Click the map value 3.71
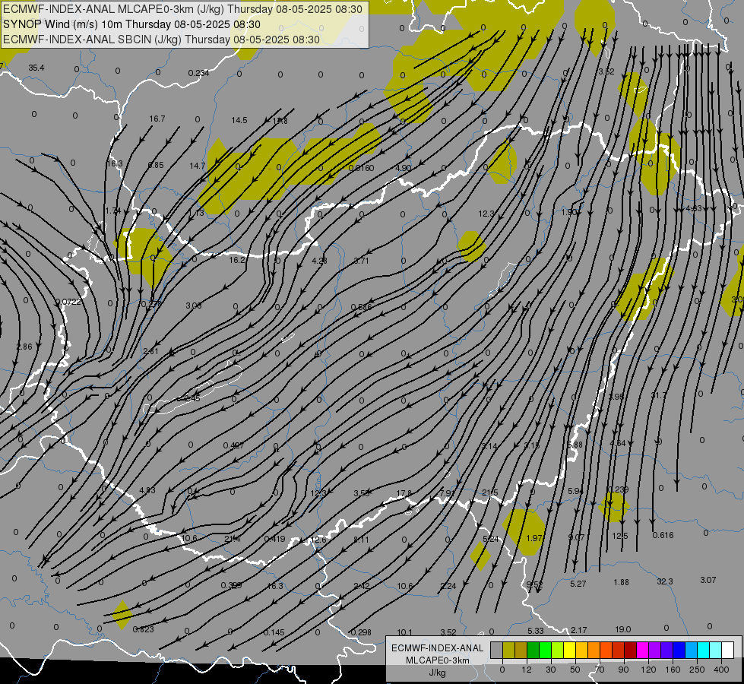 [361, 261]
